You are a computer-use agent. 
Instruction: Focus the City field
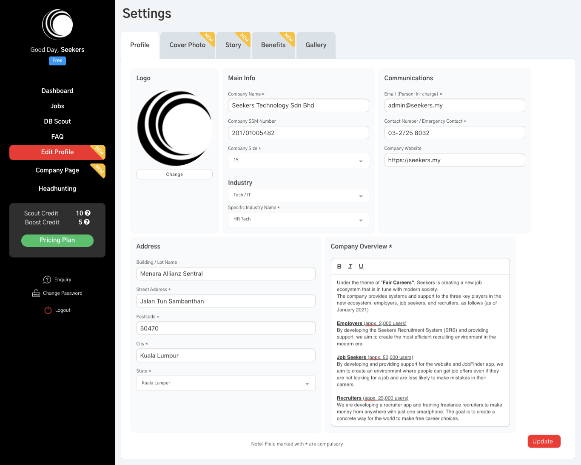tap(225, 355)
